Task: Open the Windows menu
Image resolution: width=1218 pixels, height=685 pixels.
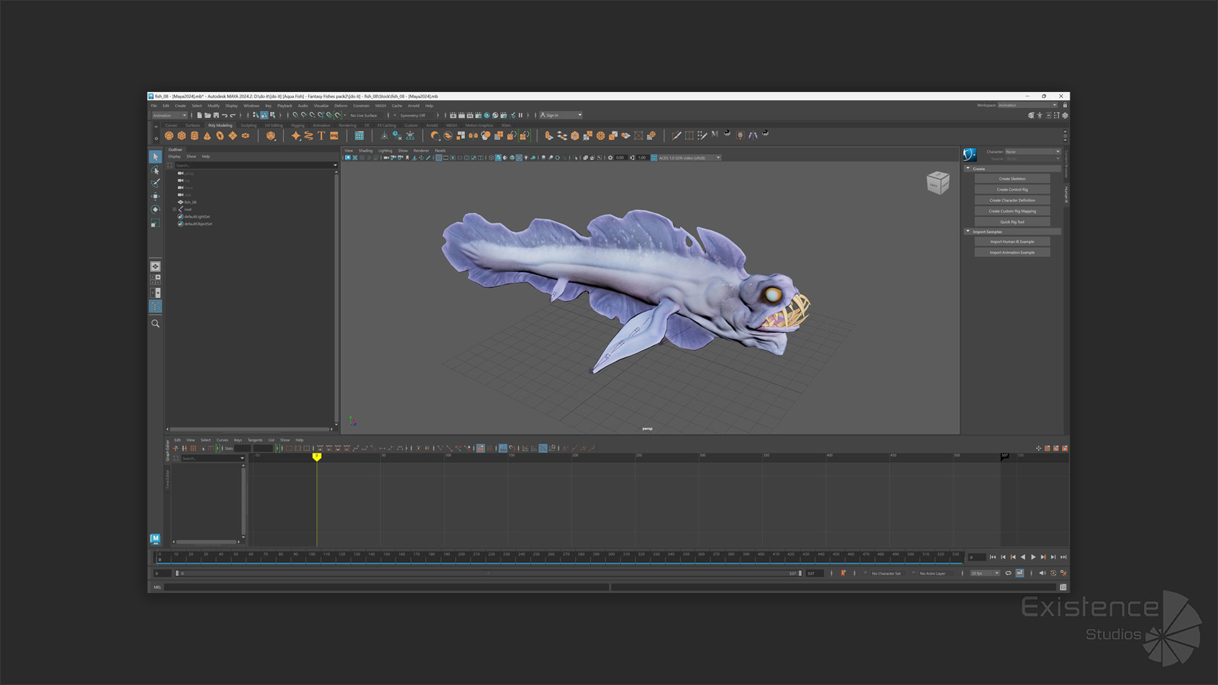Action: point(251,106)
